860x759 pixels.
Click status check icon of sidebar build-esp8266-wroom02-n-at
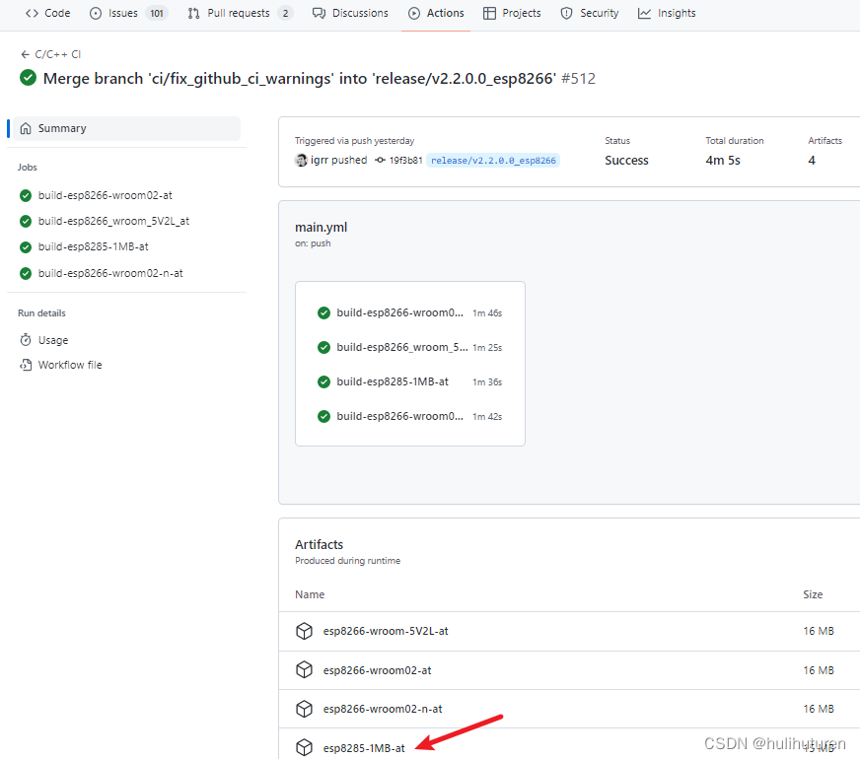coord(26,273)
